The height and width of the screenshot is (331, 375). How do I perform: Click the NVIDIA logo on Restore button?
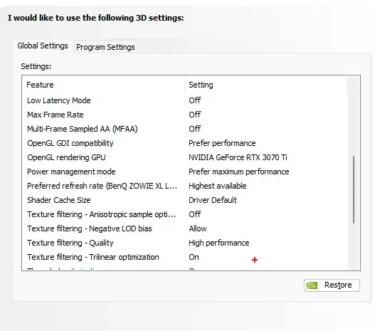pos(312,285)
